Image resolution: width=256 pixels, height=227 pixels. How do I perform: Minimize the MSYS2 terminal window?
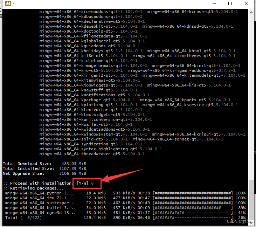click(x=214, y=4)
